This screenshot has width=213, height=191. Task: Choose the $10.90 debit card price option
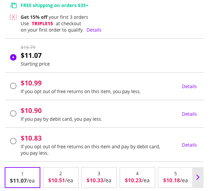(13, 114)
